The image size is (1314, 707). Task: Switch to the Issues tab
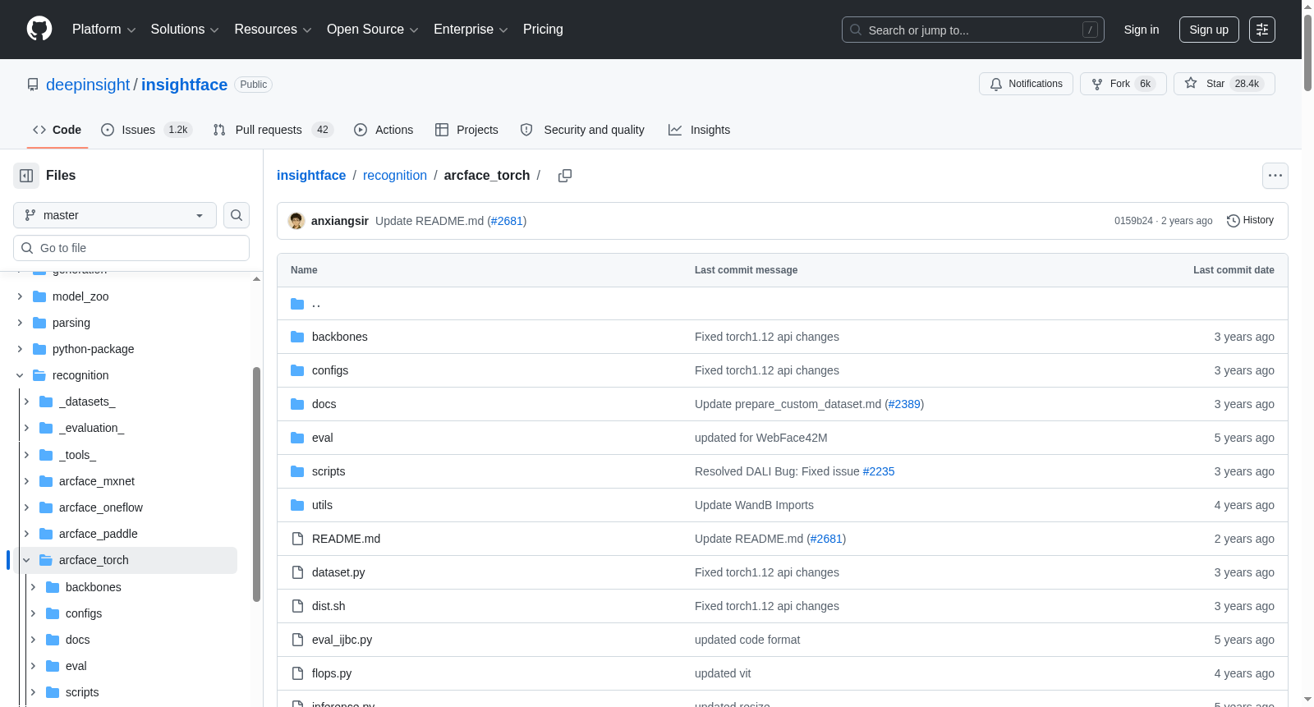point(146,130)
